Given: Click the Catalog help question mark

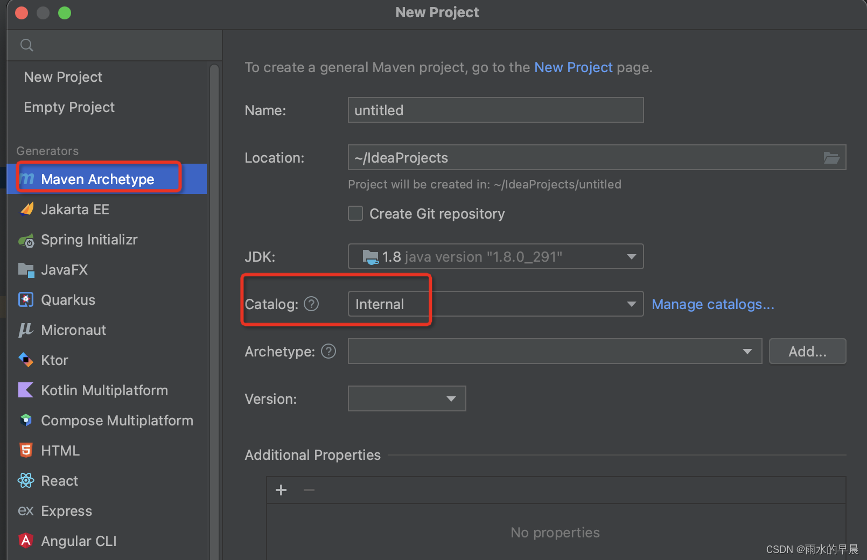Looking at the screenshot, I should (311, 304).
